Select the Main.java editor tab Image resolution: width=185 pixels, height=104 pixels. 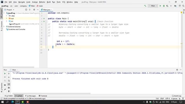pos(46,10)
